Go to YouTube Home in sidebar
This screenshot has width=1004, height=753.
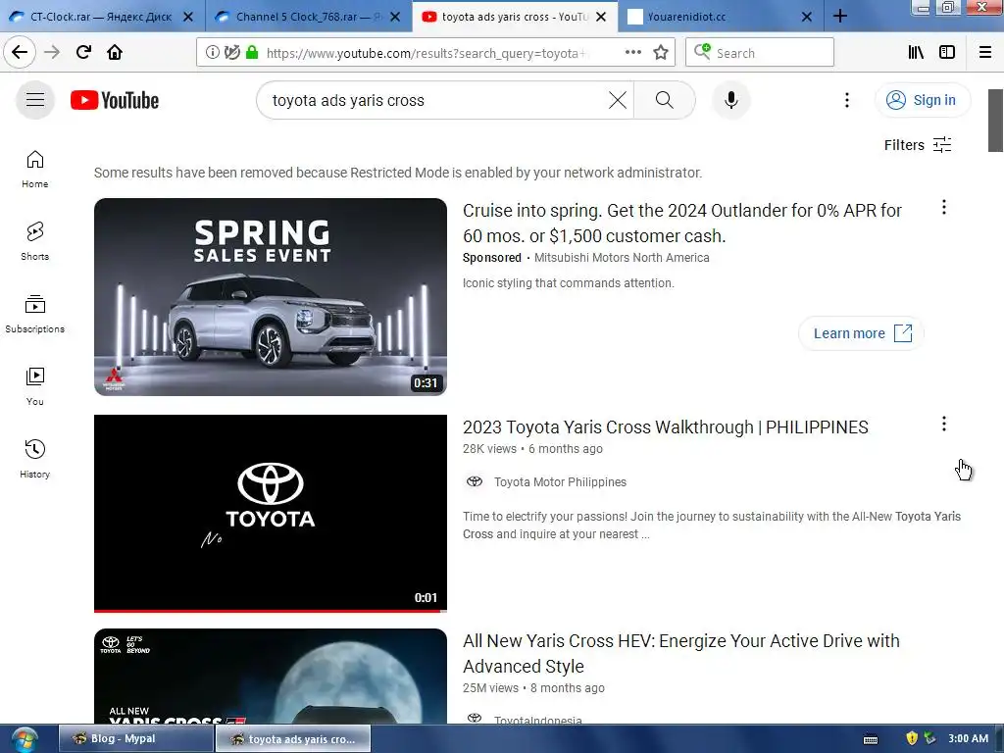pos(35,170)
